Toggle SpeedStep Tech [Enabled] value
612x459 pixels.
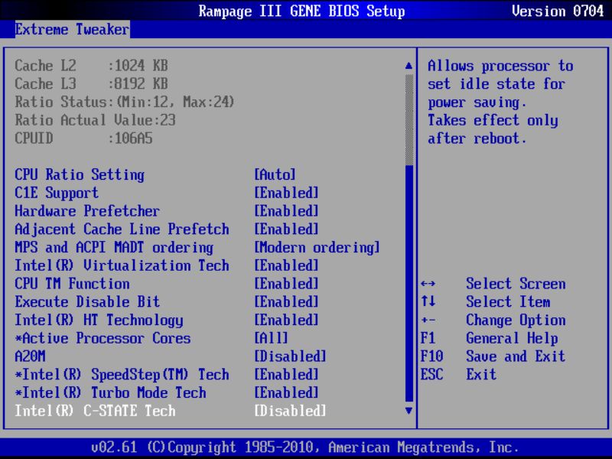(x=286, y=375)
